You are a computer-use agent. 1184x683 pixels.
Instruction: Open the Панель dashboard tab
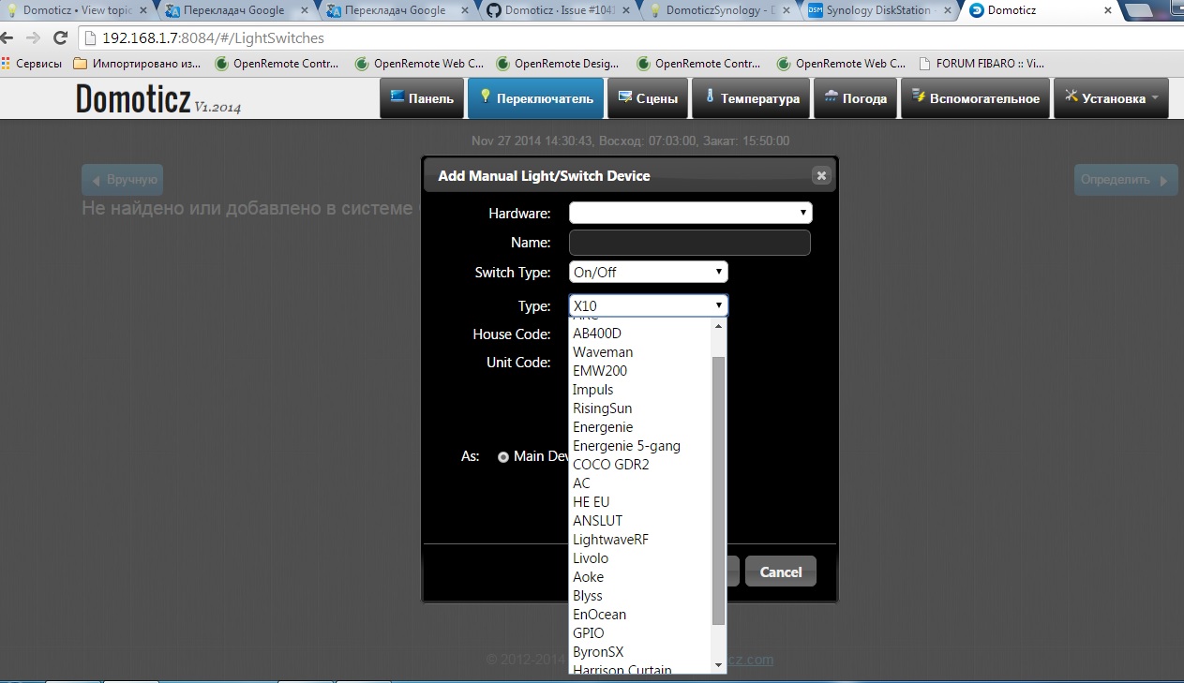click(x=422, y=98)
